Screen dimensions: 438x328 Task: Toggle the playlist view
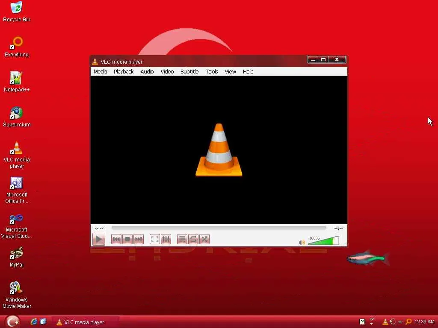tap(182, 239)
